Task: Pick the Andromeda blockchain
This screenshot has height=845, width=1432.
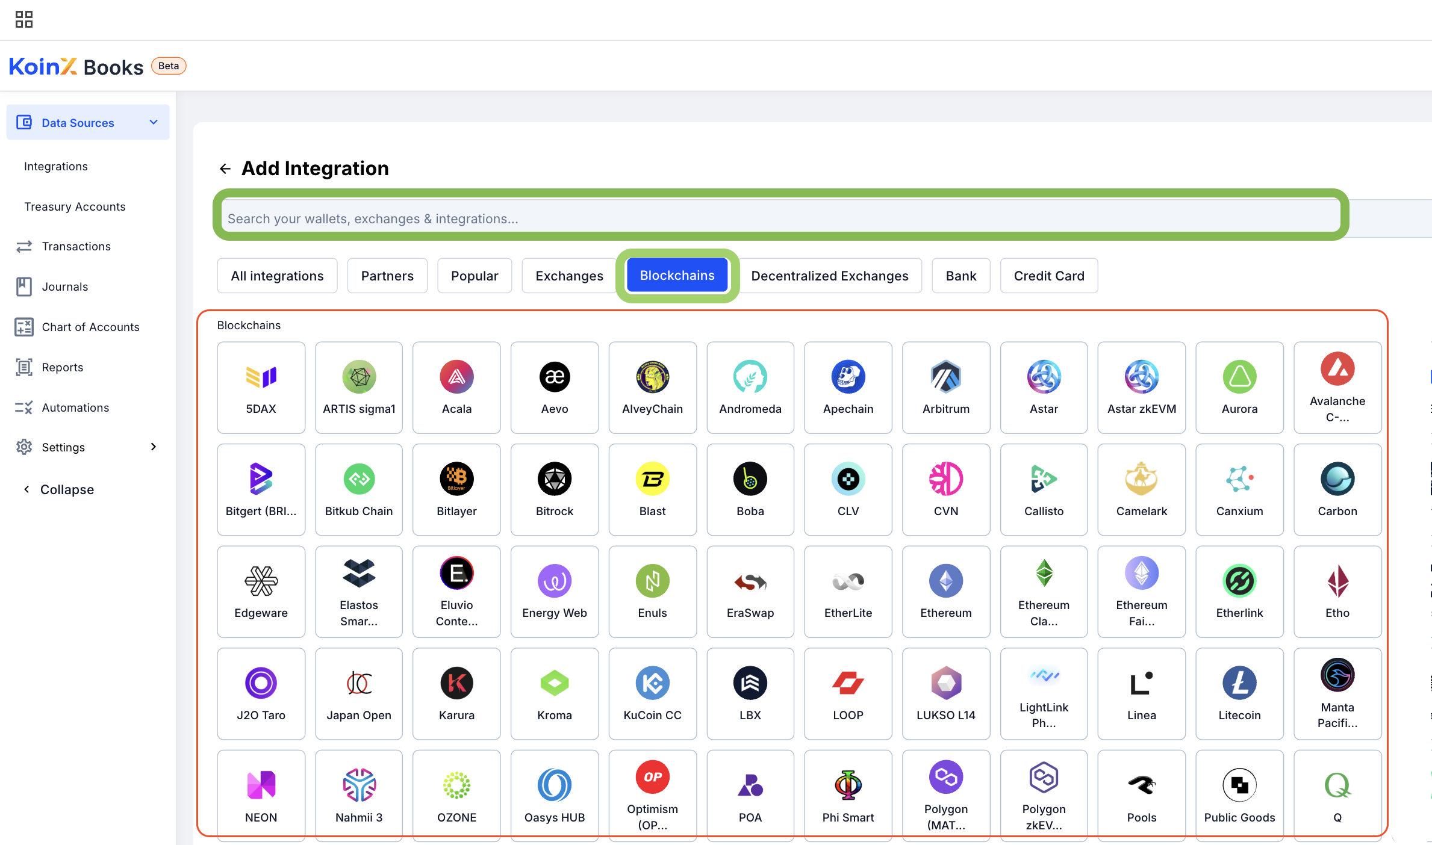Action: tap(750, 388)
